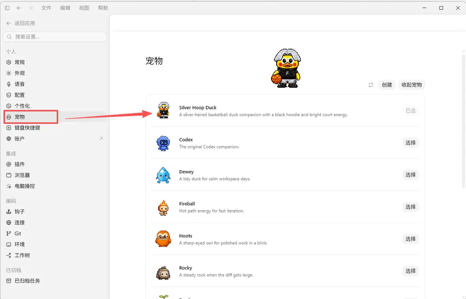Click the back navigation arrow

[19, 8]
